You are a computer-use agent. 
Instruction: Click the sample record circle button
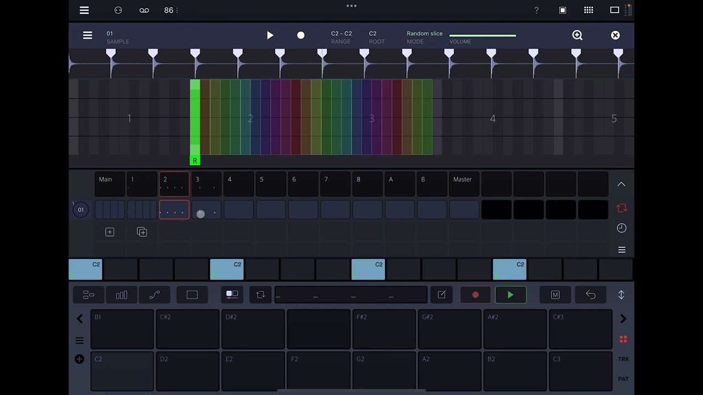point(300,35)
